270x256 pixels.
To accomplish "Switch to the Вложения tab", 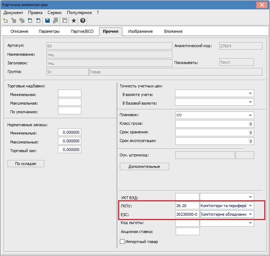I will click(x=173, y=31).
